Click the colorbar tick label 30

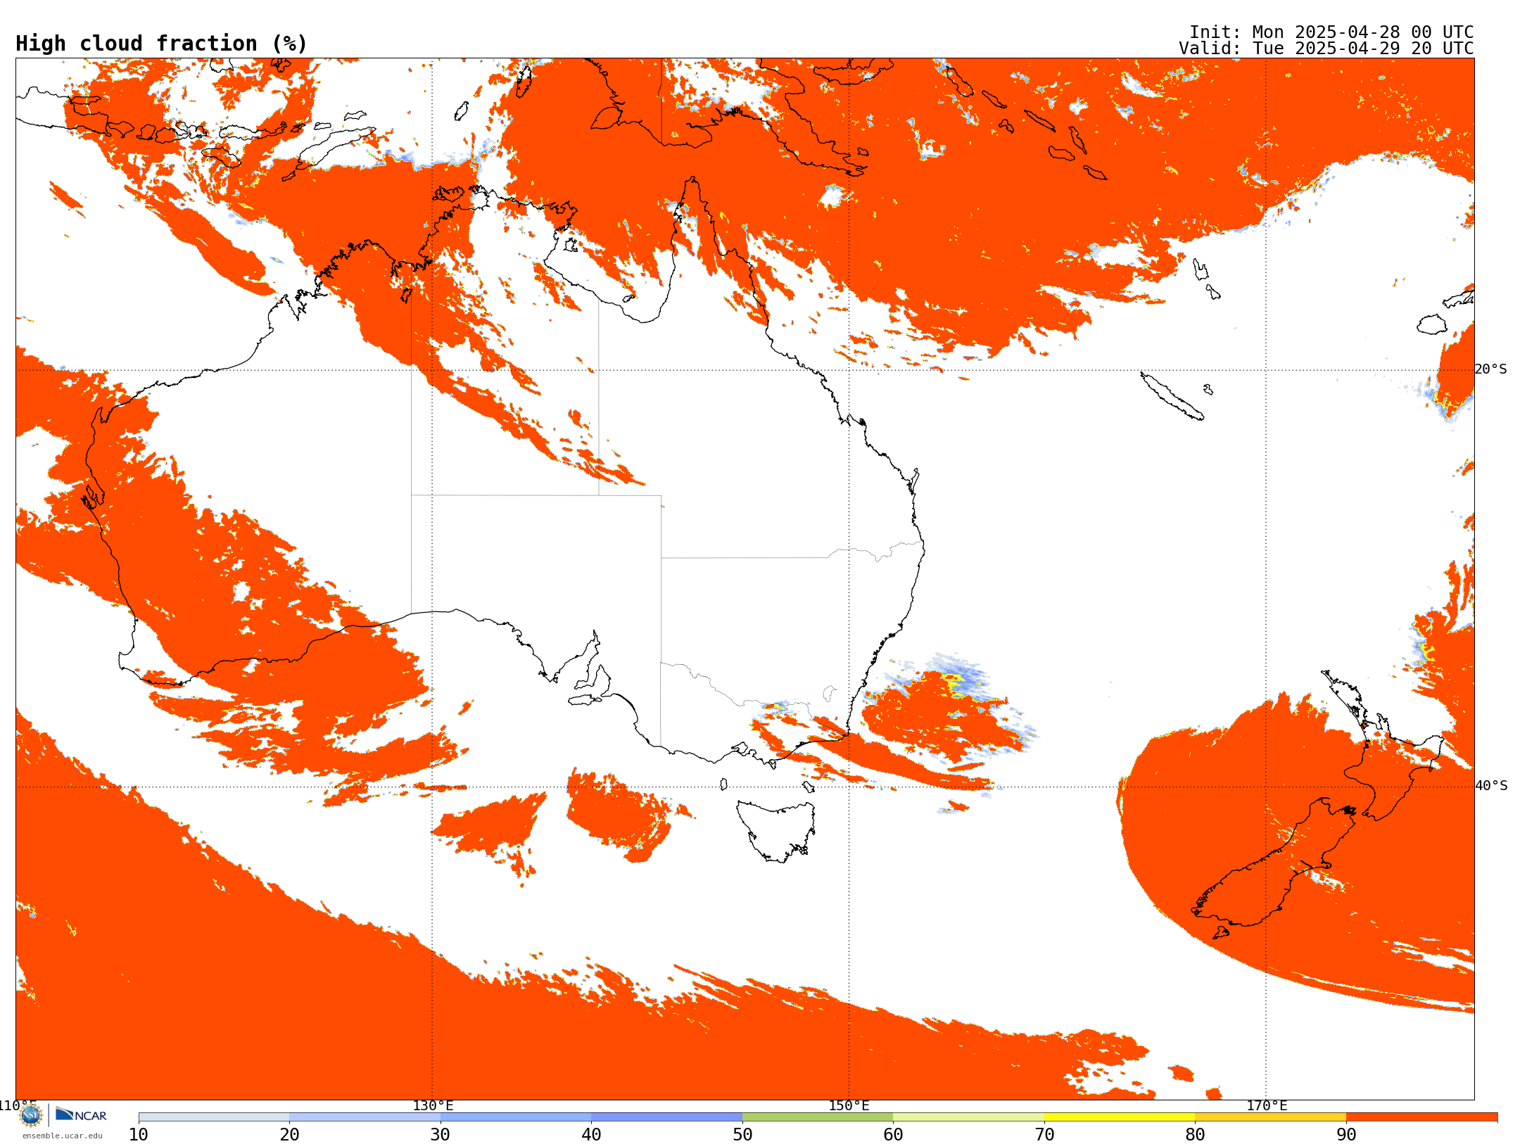pyautogui.click(x=441, y=1135)
